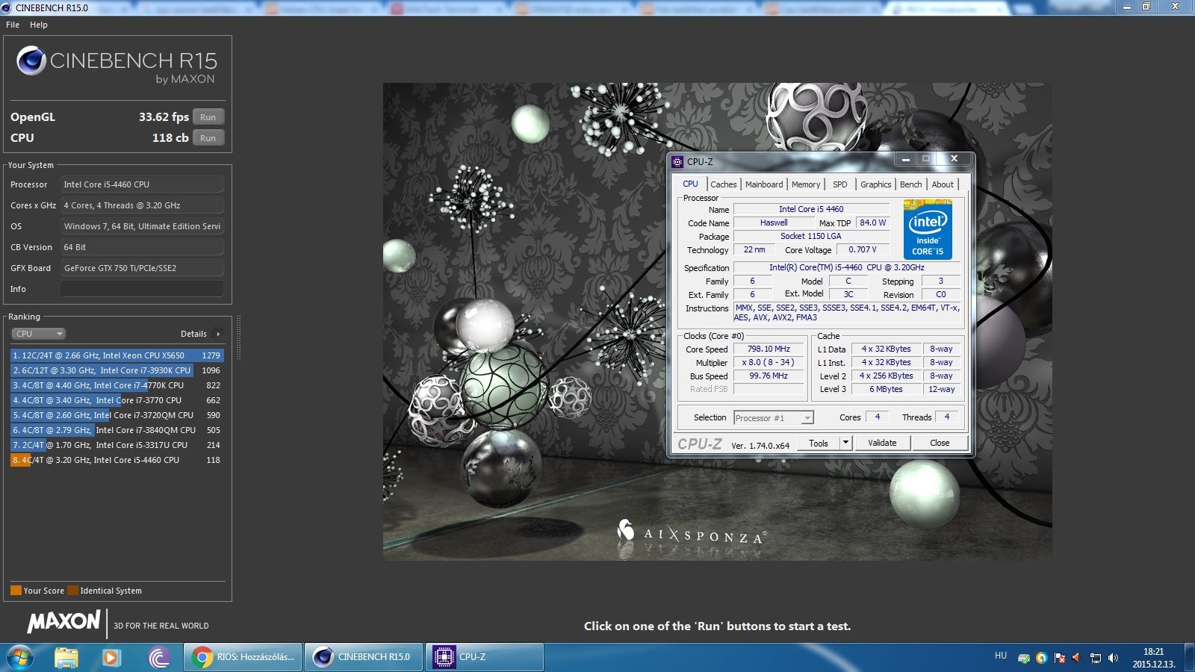Click the Close button in CPU-Z
Image resolution: width=1195 pixels, height=672 pixels.
coord(940,443)
